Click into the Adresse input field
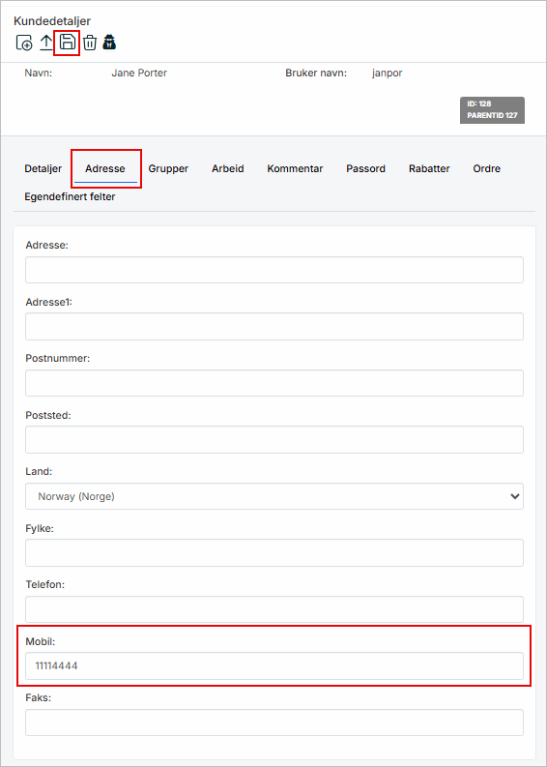The height and width of the screenshot is (767, 547). click(x=274, y=270)
